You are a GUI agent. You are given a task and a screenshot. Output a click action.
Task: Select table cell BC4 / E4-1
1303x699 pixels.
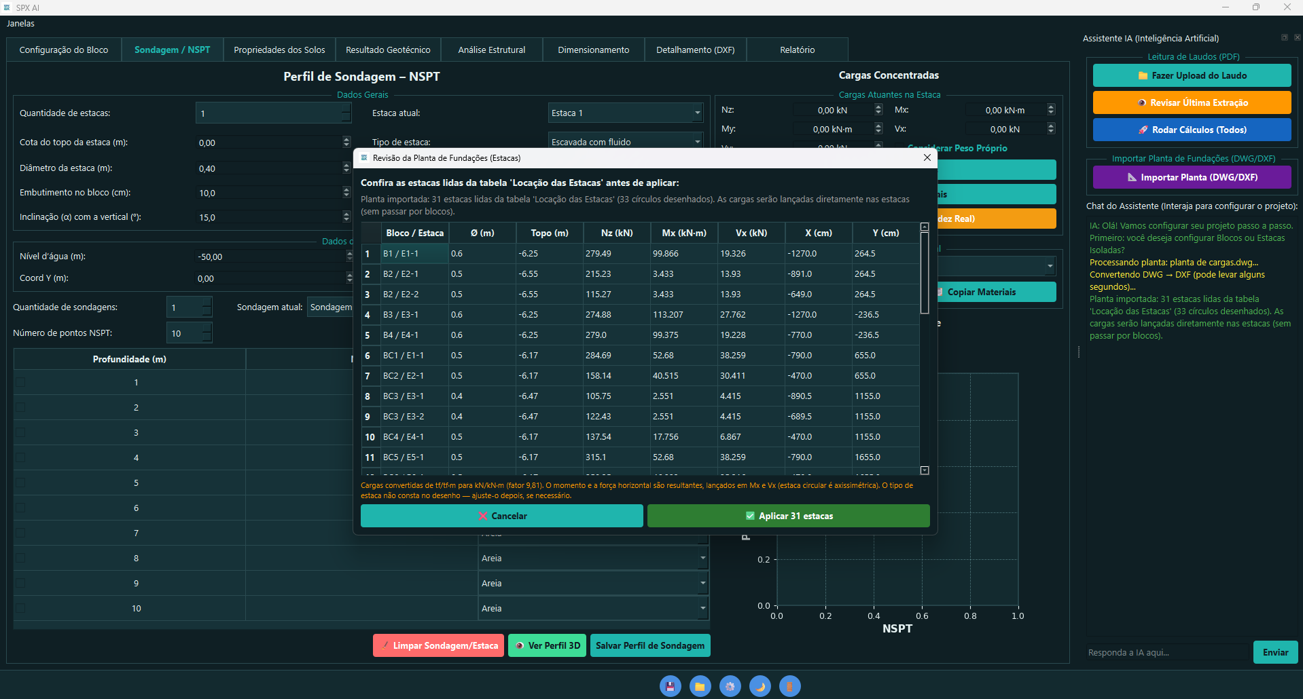pyautogui.click(x=414, y=436)
